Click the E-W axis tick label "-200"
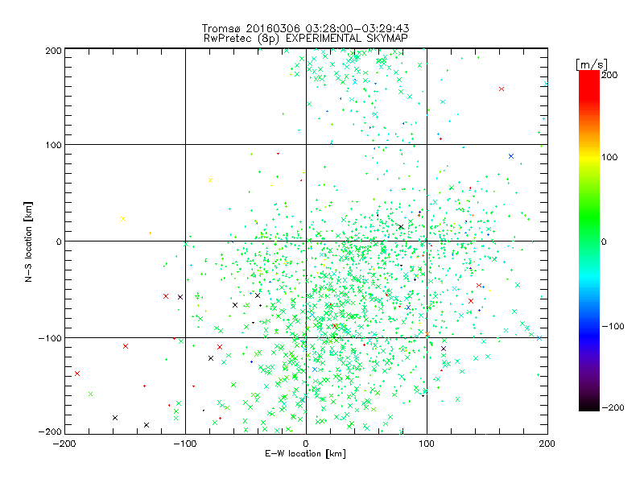The height and width of the screenshot is (483, 644). [64, 444]
